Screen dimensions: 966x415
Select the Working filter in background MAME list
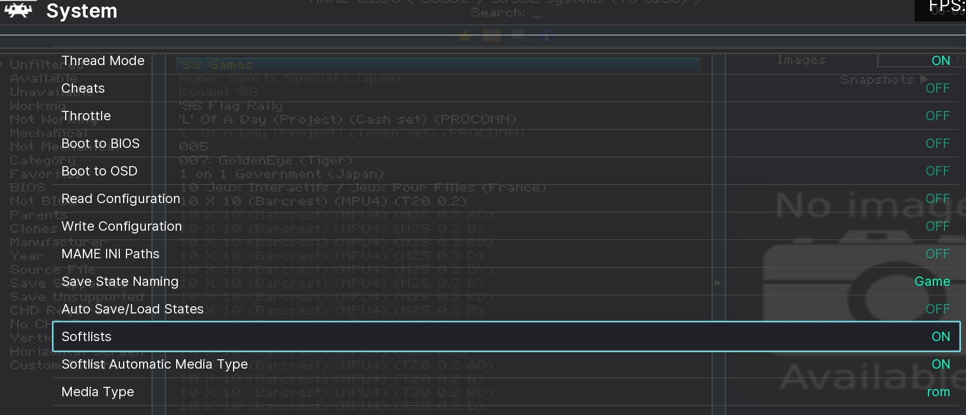pyautogui.click(x=38, y=105)
